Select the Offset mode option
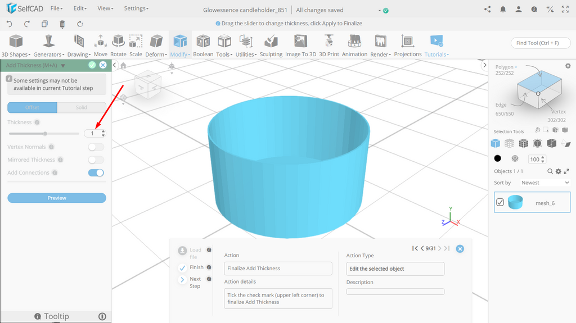This screenshot has width=576, height=323. 32,107
